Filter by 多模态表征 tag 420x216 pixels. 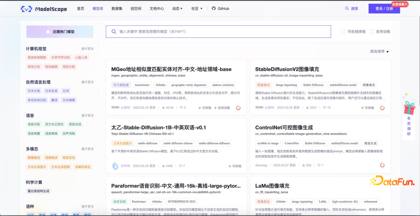click(x=83, y=167)
